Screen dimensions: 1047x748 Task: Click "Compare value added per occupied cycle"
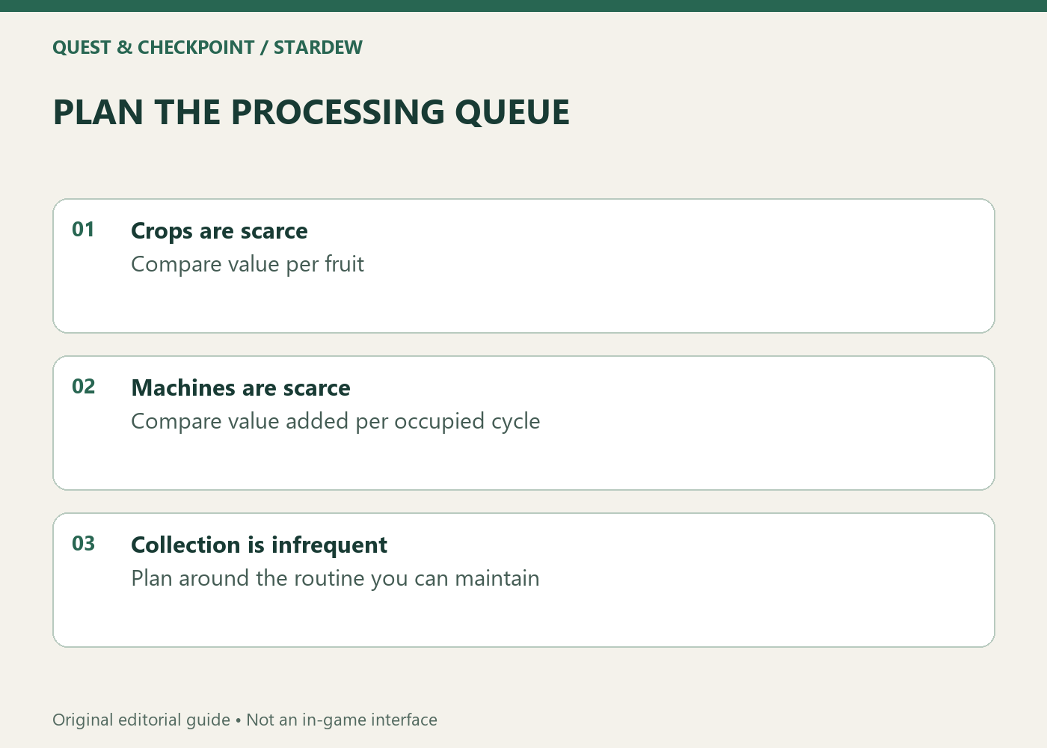336,421
